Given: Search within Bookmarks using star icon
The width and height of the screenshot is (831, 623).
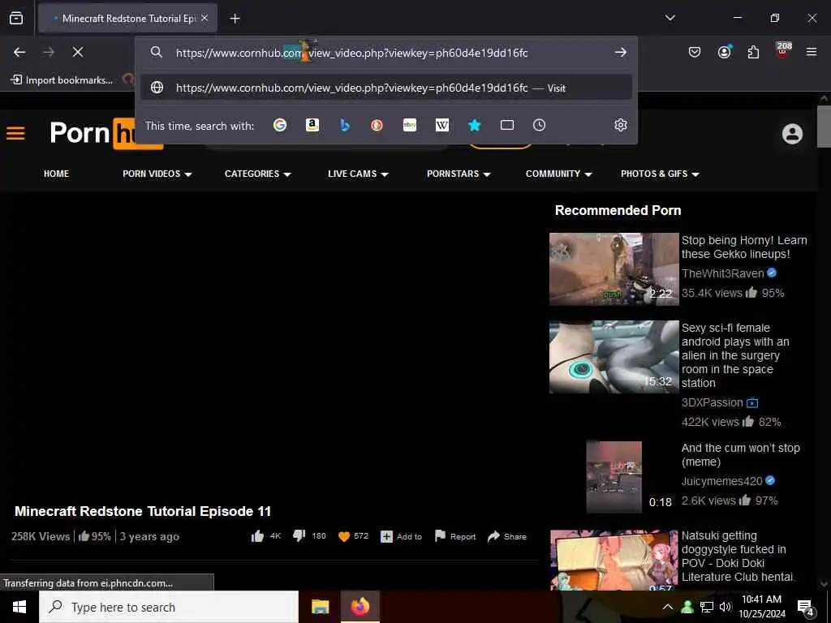Looking at the screenshot, I should coord(474,125).
